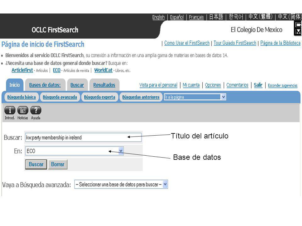The image size is (302, 226).
Task: Switch language to English
Action: (158, 17)
